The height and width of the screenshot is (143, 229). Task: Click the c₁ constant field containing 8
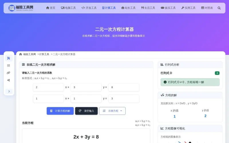coord(124,87)
